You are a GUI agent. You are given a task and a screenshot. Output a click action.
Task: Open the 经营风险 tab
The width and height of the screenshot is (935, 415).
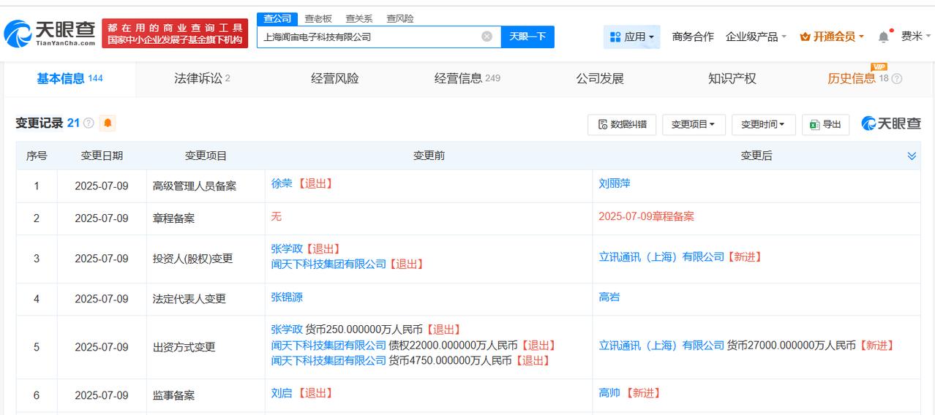tap(334, 79)
